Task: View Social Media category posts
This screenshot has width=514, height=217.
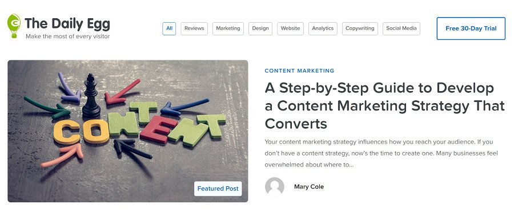Action: 401,28
